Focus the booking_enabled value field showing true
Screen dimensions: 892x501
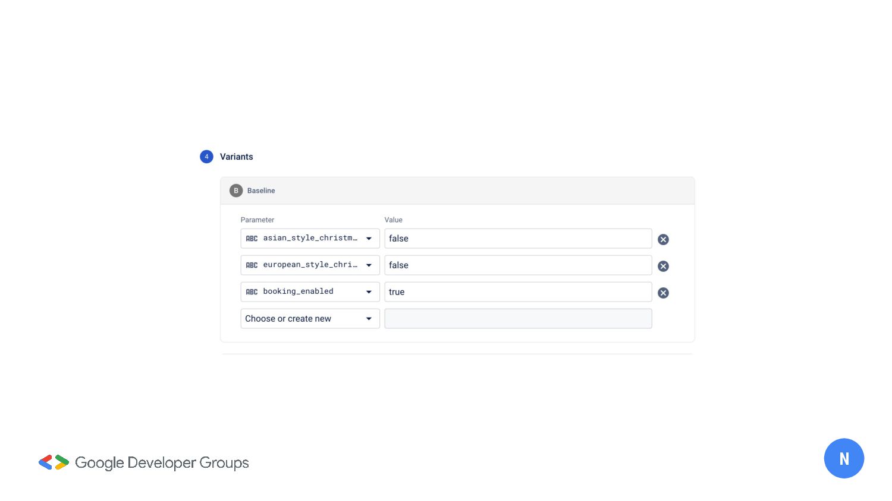(517, 292)
